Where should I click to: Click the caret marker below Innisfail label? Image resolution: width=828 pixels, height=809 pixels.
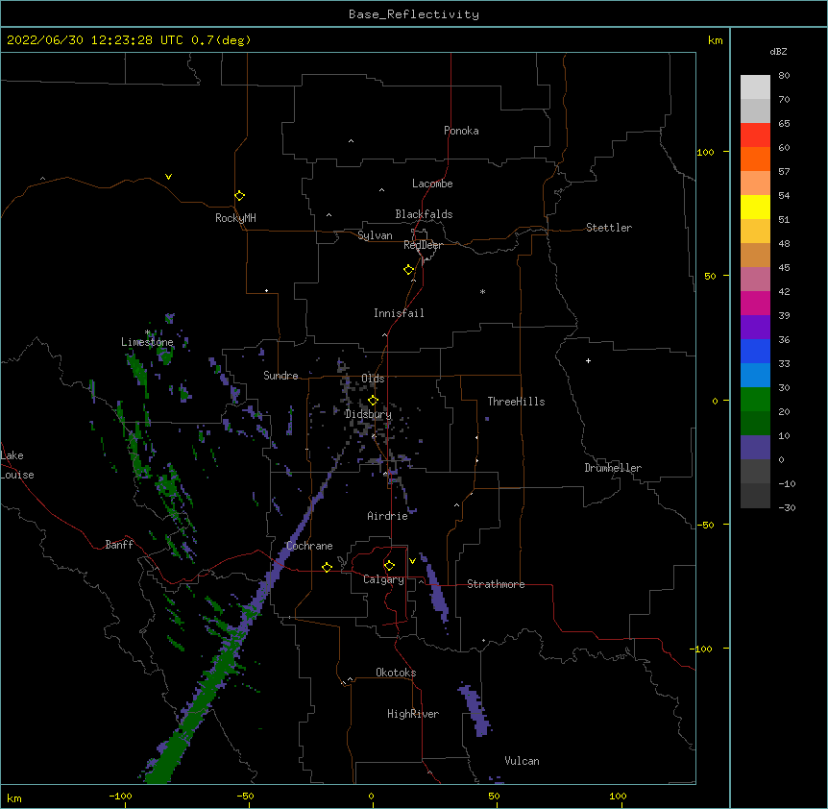click(x=384, y=334)
